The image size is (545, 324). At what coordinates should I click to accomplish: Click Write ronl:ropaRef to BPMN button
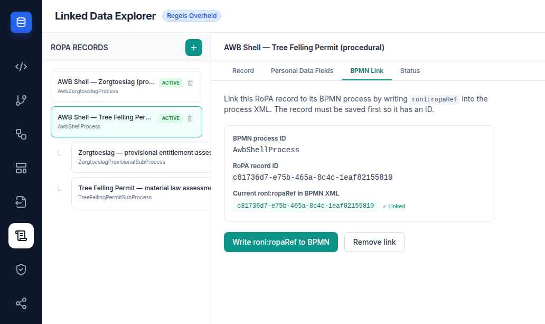281,242
